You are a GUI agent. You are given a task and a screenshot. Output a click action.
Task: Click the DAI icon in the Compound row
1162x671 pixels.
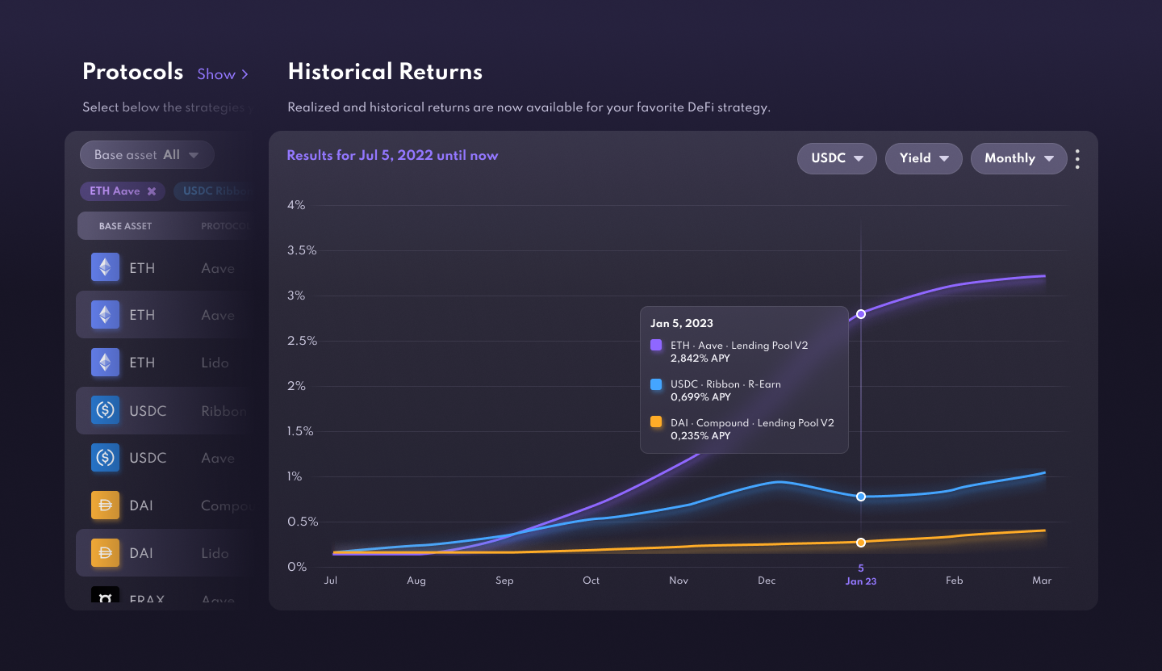coord(105,505)
